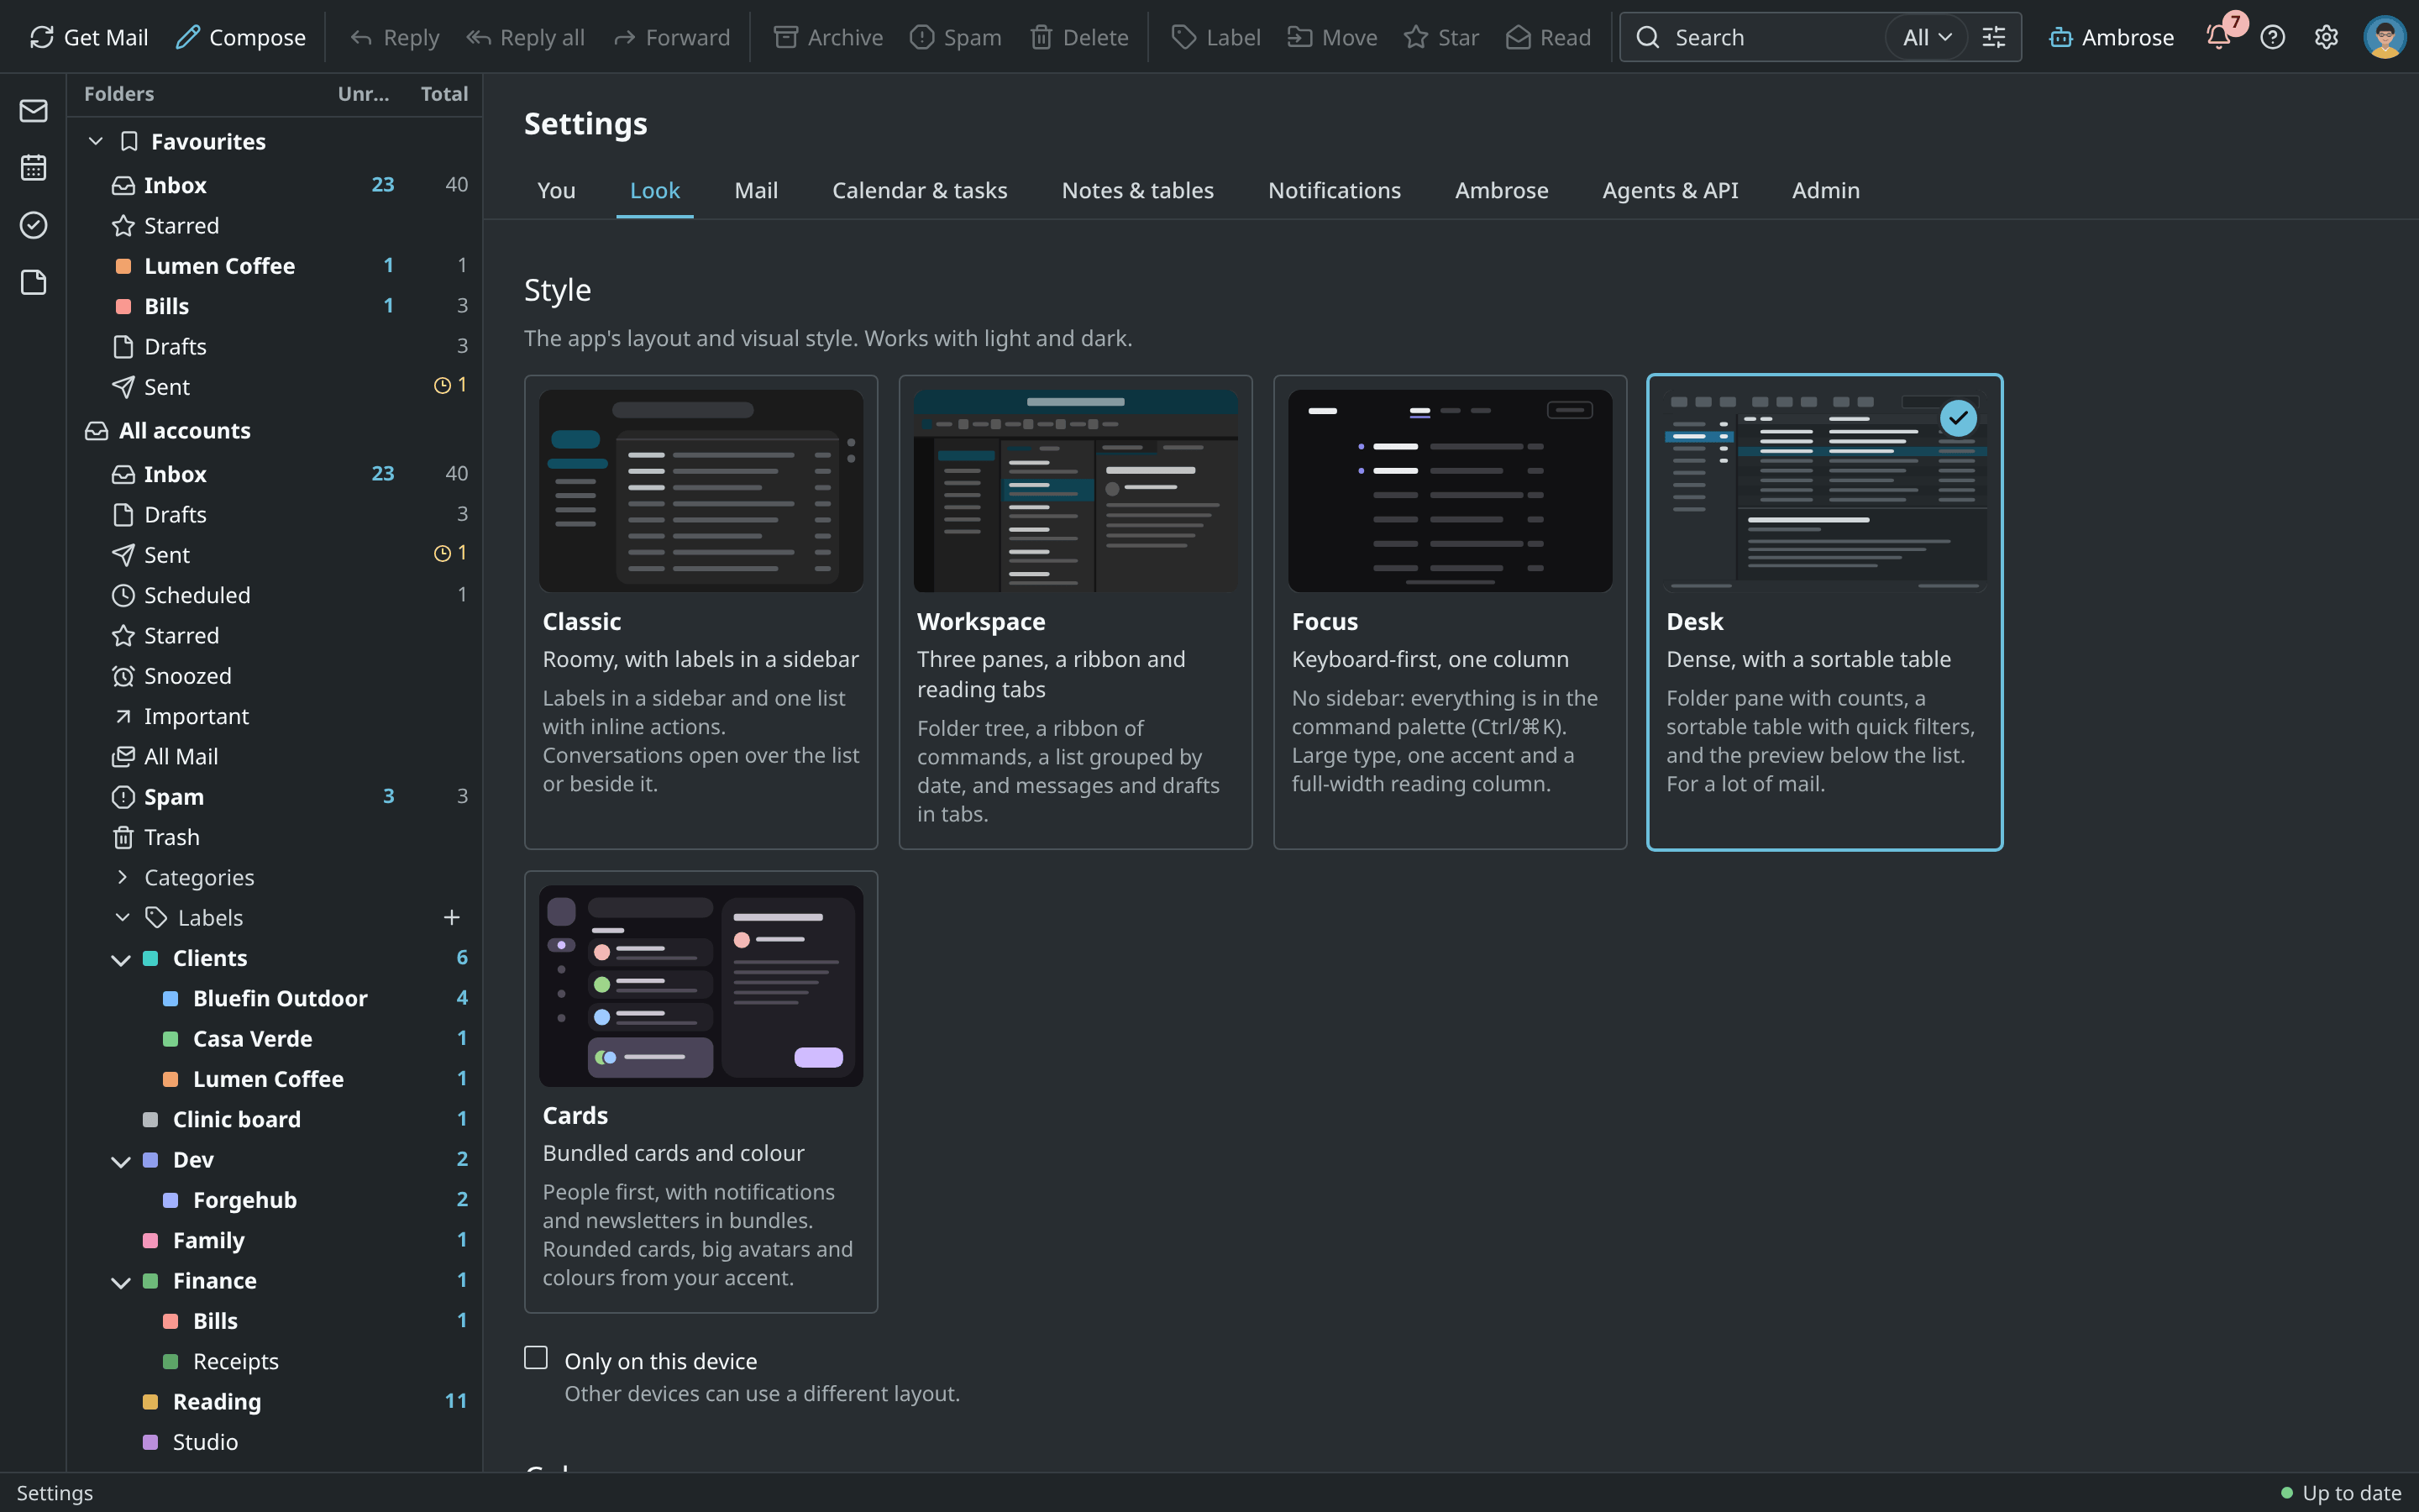Click Forward in toolbar
2419x1512 pixels.
(671, 37)
